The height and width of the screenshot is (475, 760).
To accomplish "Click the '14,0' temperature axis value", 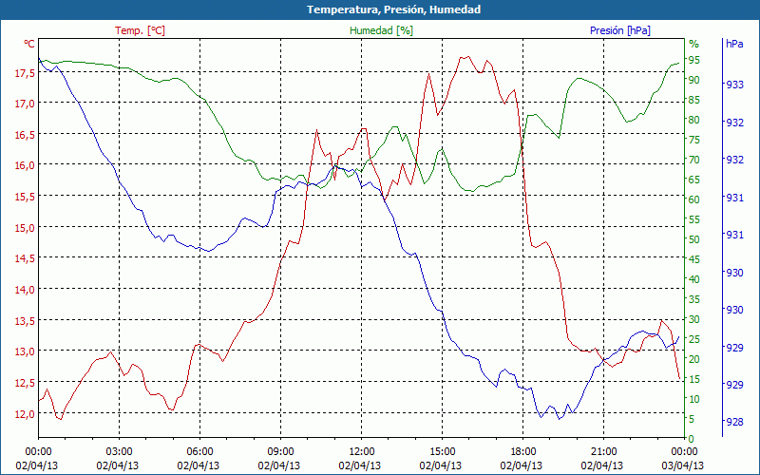I will [x=25, y=290].
